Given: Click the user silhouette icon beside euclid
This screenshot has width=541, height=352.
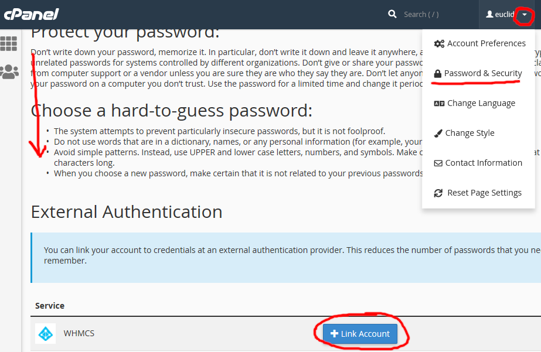Looking at the screenshot, I should click(489, 13).
